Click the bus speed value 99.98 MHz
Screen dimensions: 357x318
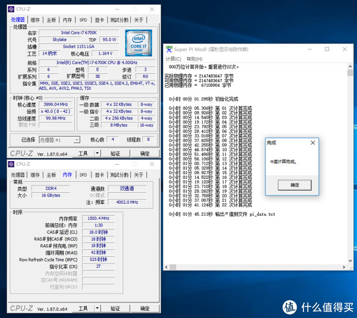point(56,118)
